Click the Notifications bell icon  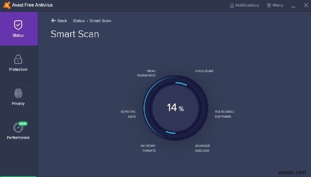231,5
